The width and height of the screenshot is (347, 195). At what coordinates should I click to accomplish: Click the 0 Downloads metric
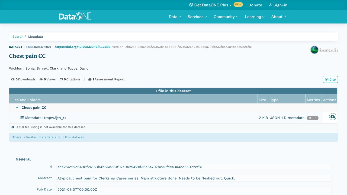23,79
